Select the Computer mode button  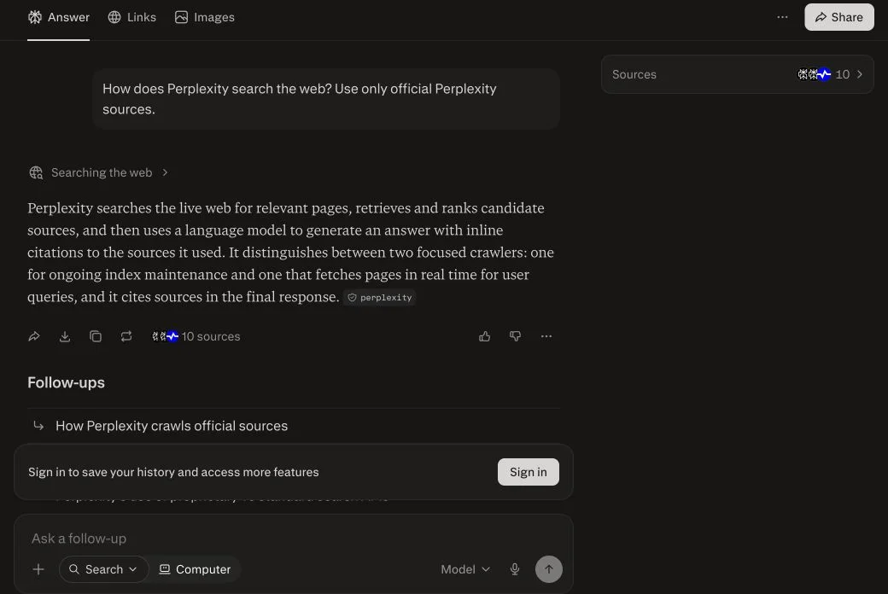(195, 569)
